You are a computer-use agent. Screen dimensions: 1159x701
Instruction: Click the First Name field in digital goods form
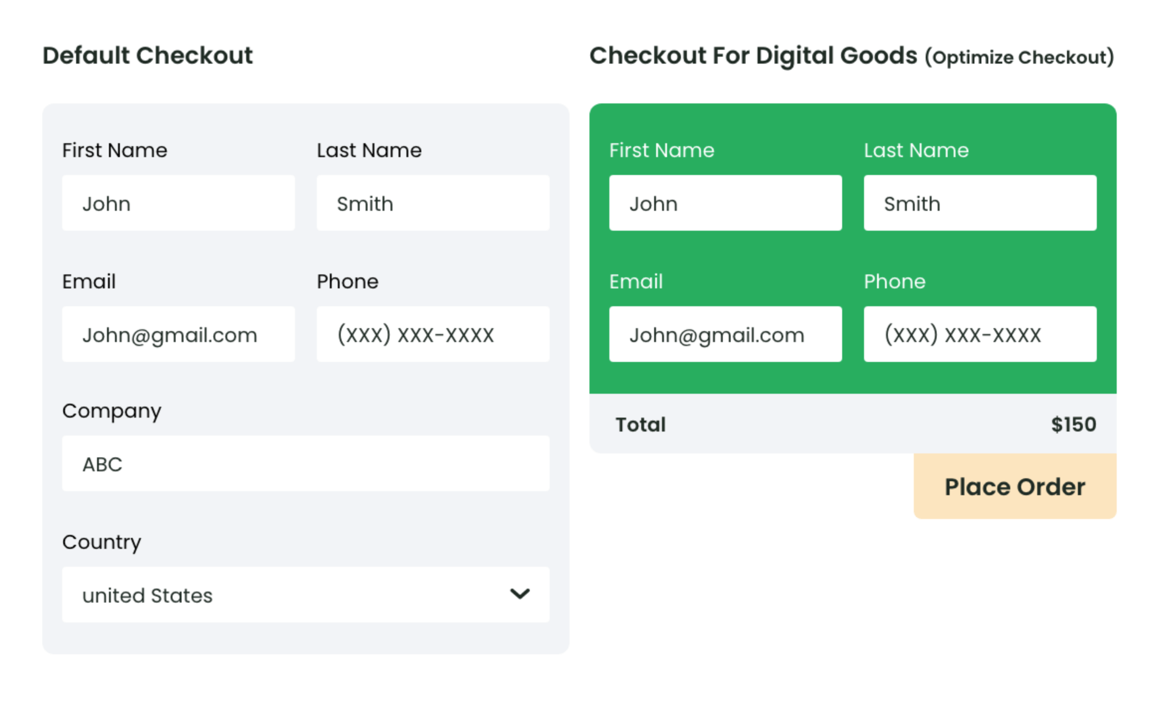pos(725,203)
